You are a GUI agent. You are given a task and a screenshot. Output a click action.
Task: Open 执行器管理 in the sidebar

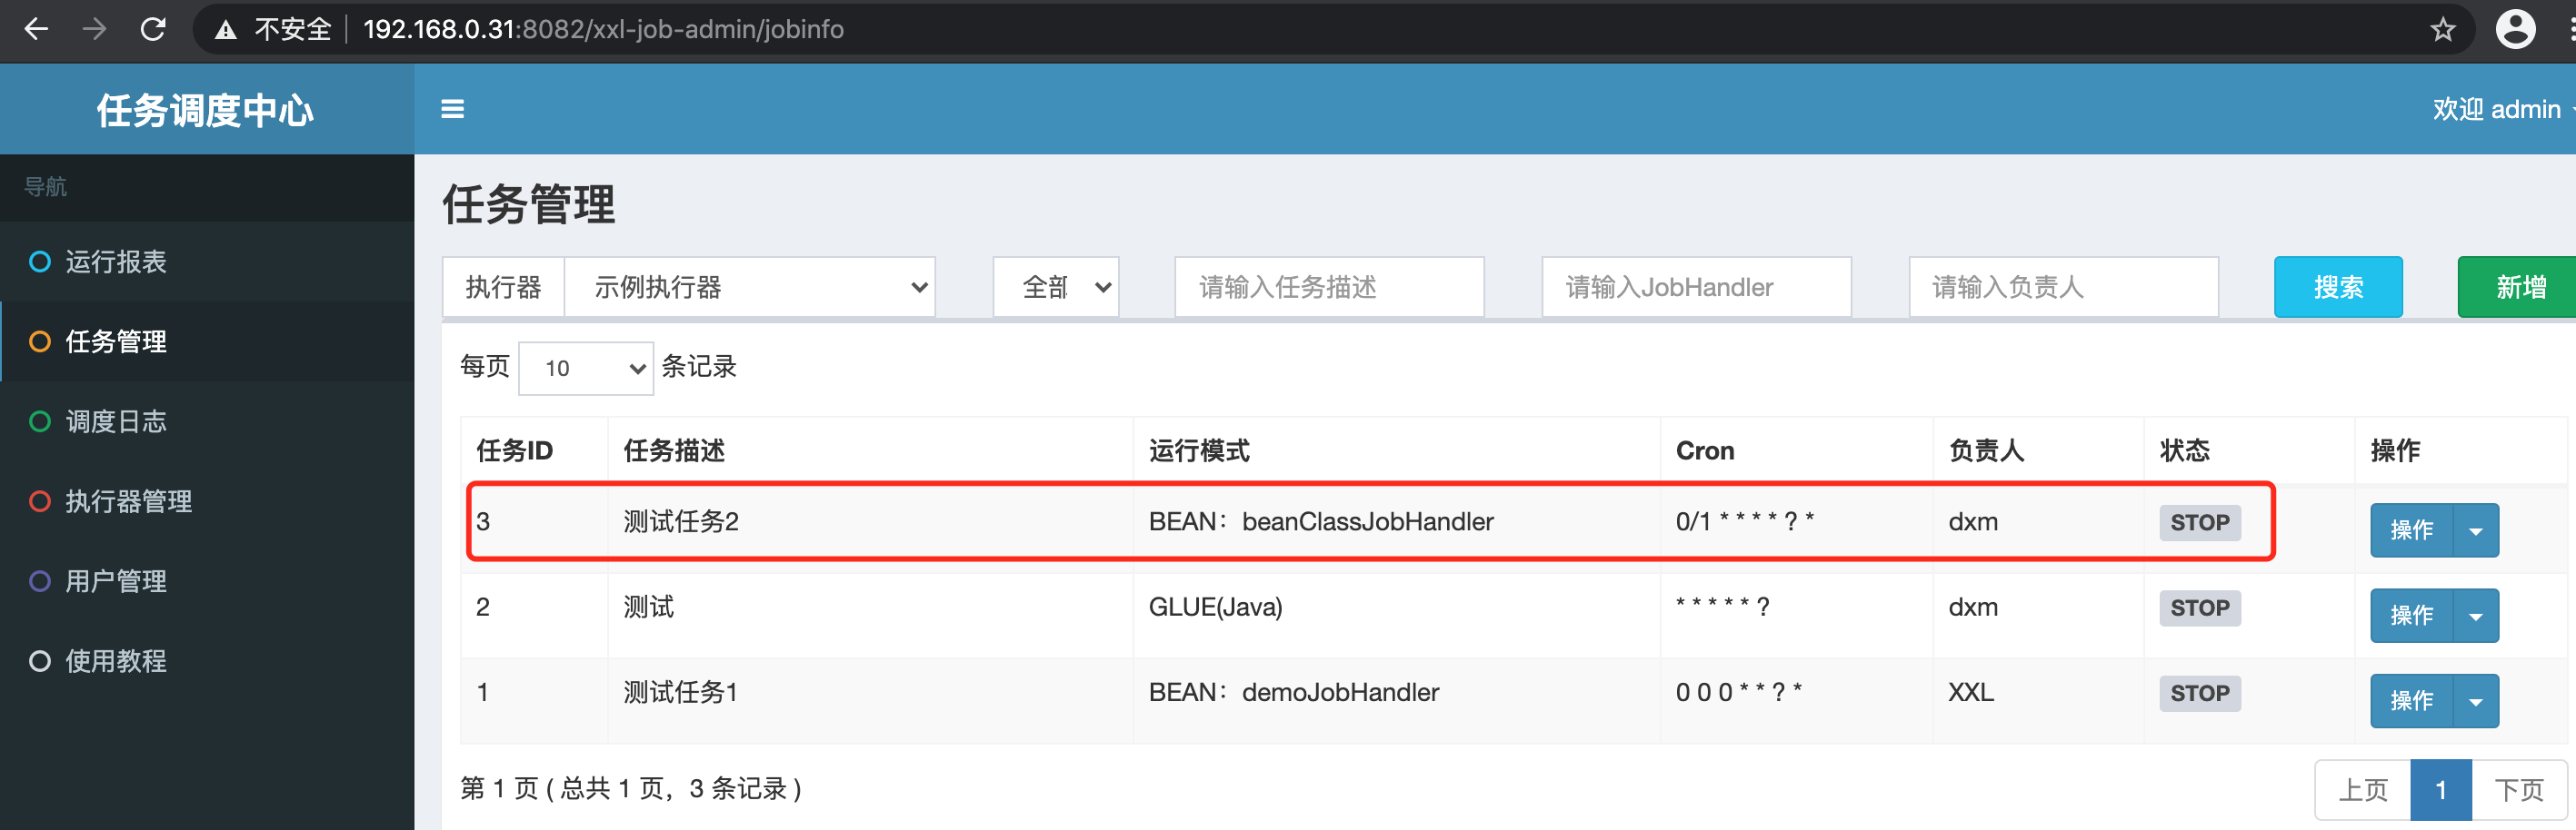207,501
